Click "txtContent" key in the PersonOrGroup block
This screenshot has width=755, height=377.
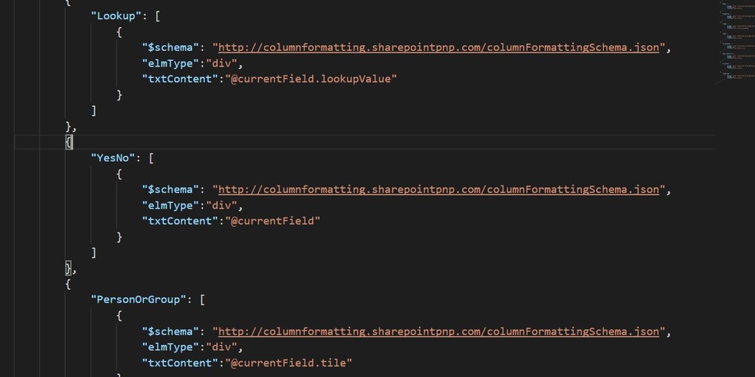(179, 363)
